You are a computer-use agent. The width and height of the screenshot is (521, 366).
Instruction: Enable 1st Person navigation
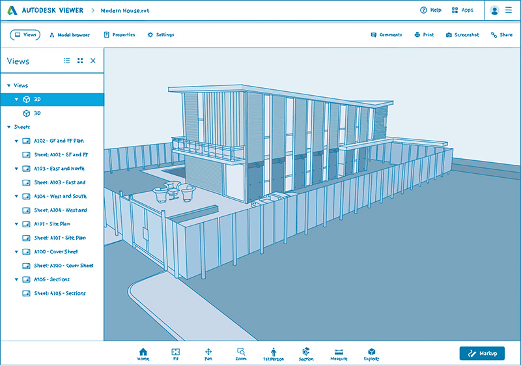point(274,354)
